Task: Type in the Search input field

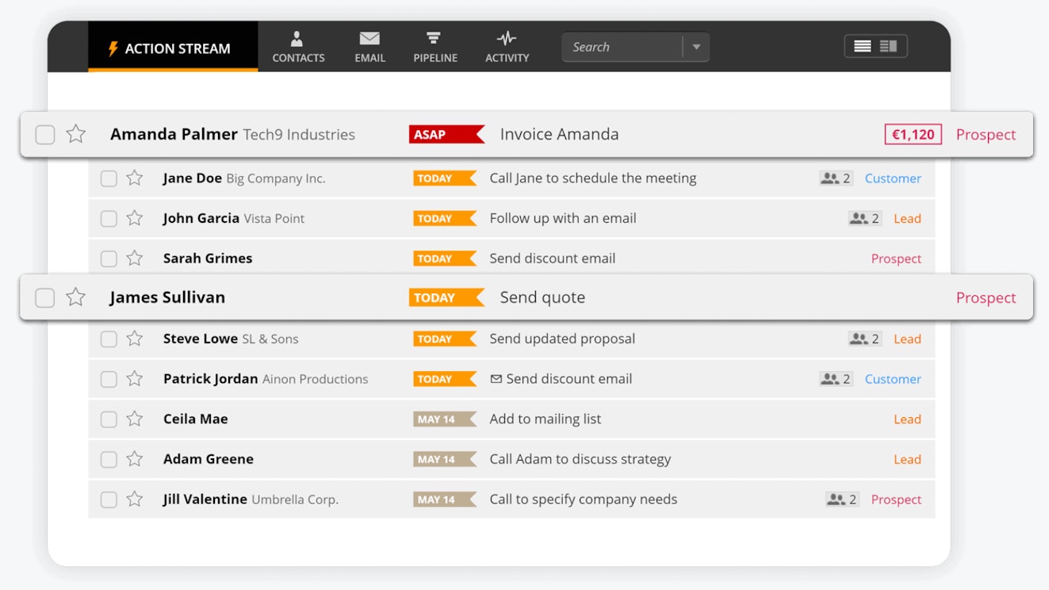Action: coord(621,48)
